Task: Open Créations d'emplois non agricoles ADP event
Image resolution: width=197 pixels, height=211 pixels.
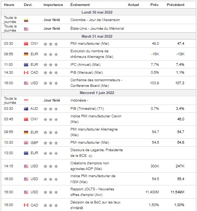Action: pos(90,166)
